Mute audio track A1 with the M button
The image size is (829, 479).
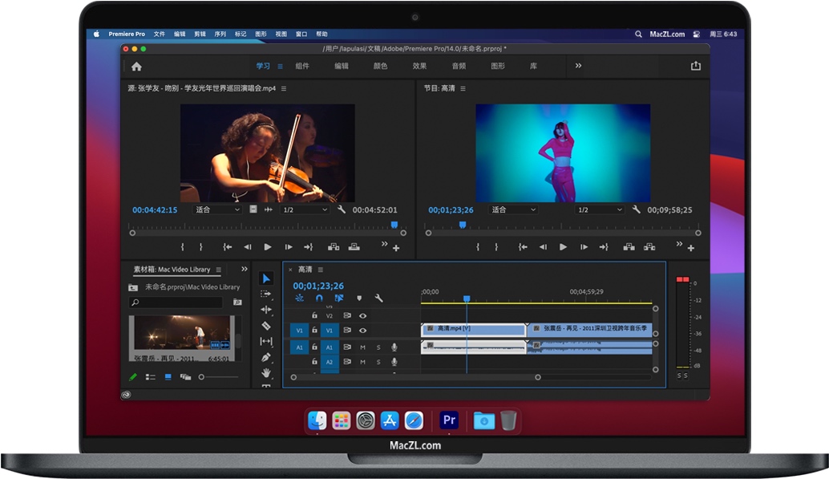(x=362, y=347)
